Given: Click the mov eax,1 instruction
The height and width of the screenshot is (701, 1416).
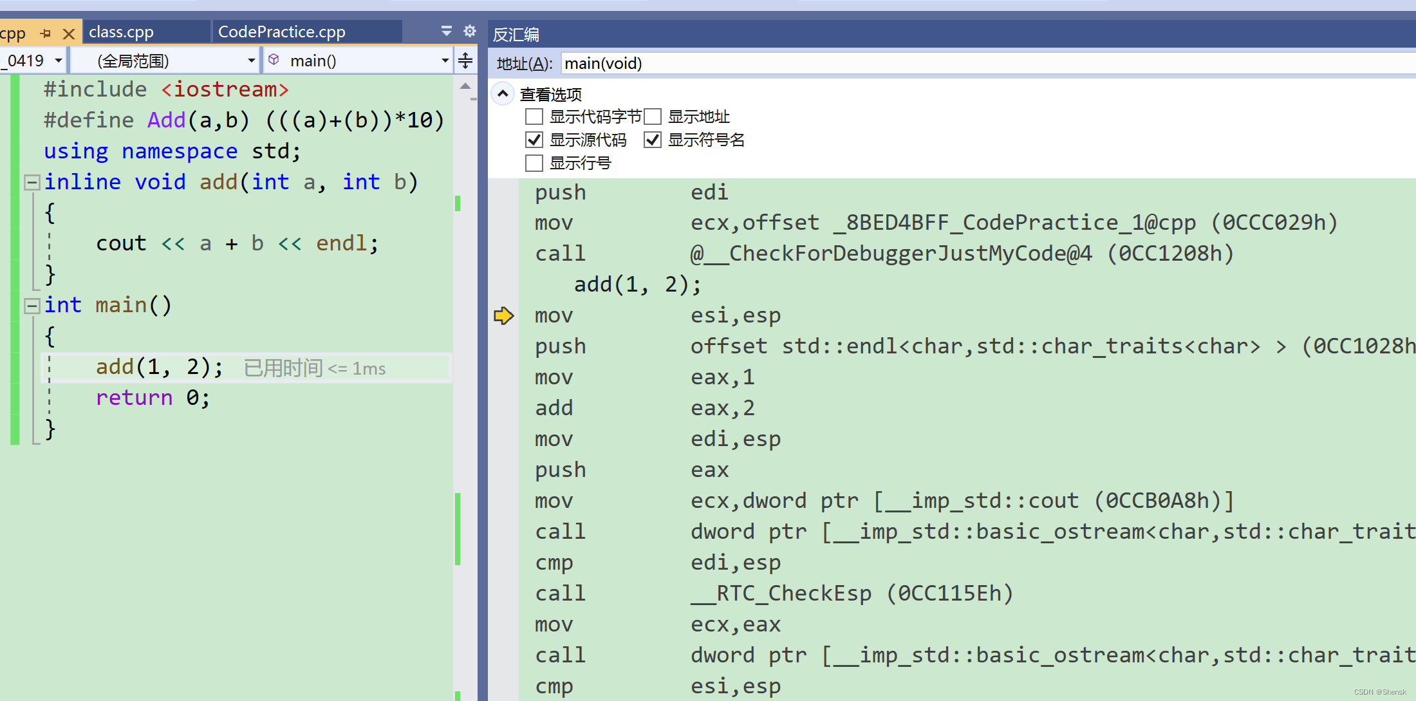Looking at the screenshot, I should click(645, 377).
